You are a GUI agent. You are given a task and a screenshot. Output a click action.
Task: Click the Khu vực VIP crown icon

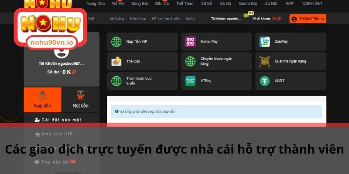point(37,134)
